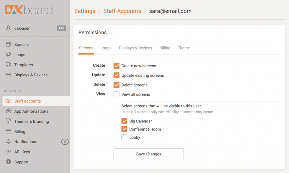Switch to the Billing permissions tab
289x173 pixels.
point(165,48)
